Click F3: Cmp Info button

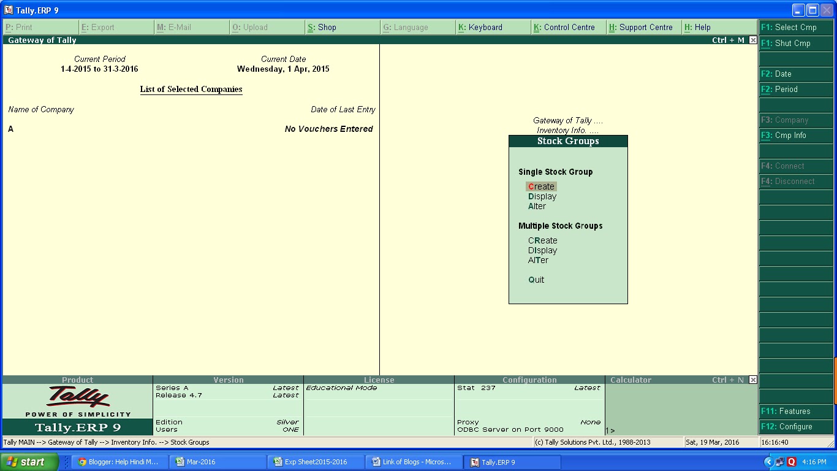(796, 136)
